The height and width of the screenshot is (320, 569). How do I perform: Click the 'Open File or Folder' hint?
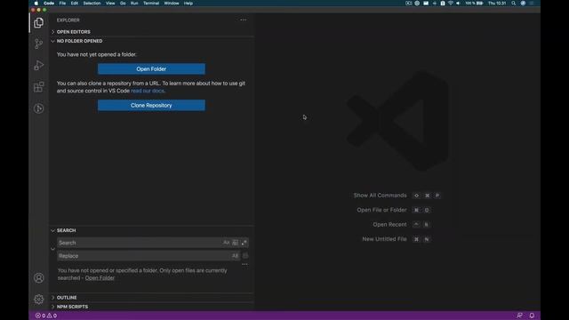click(x=381, y=210)
